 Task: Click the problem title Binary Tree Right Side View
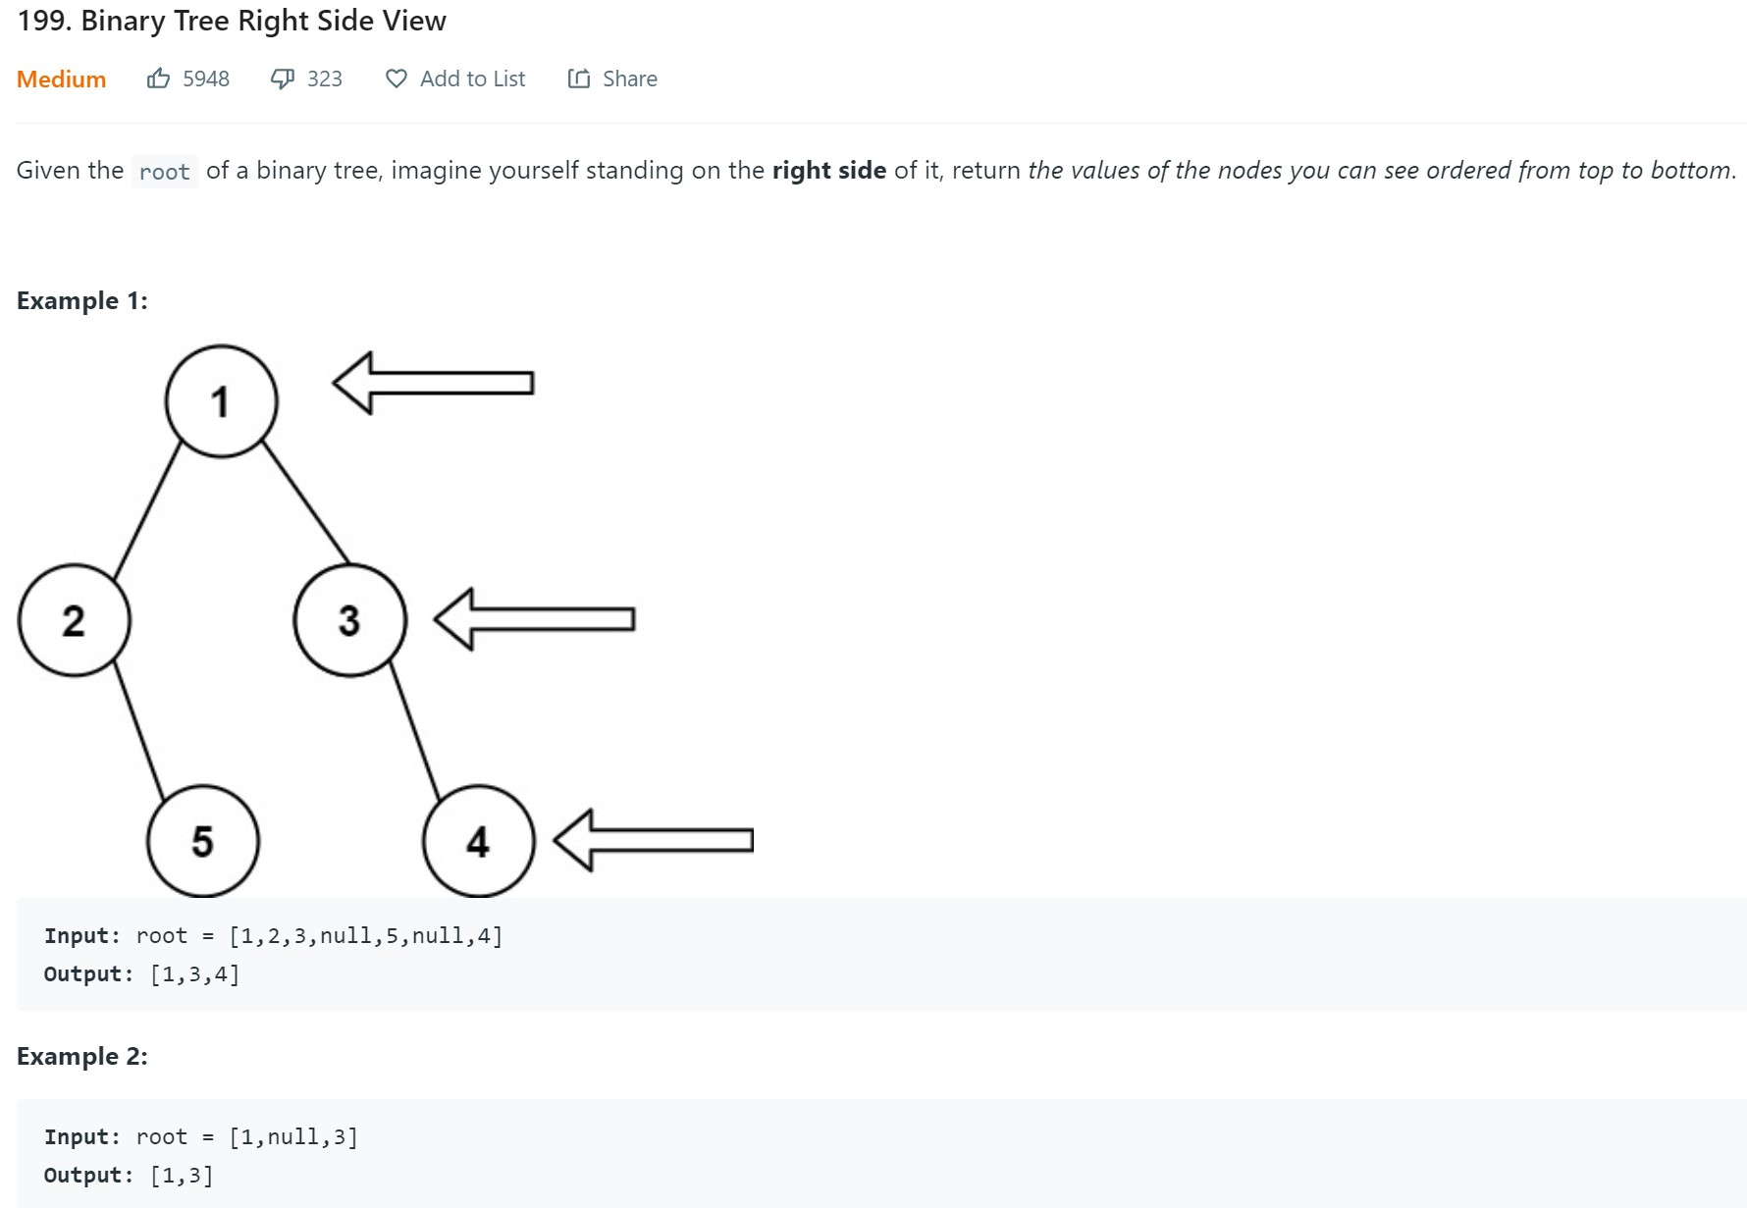(x=232, y=21)
